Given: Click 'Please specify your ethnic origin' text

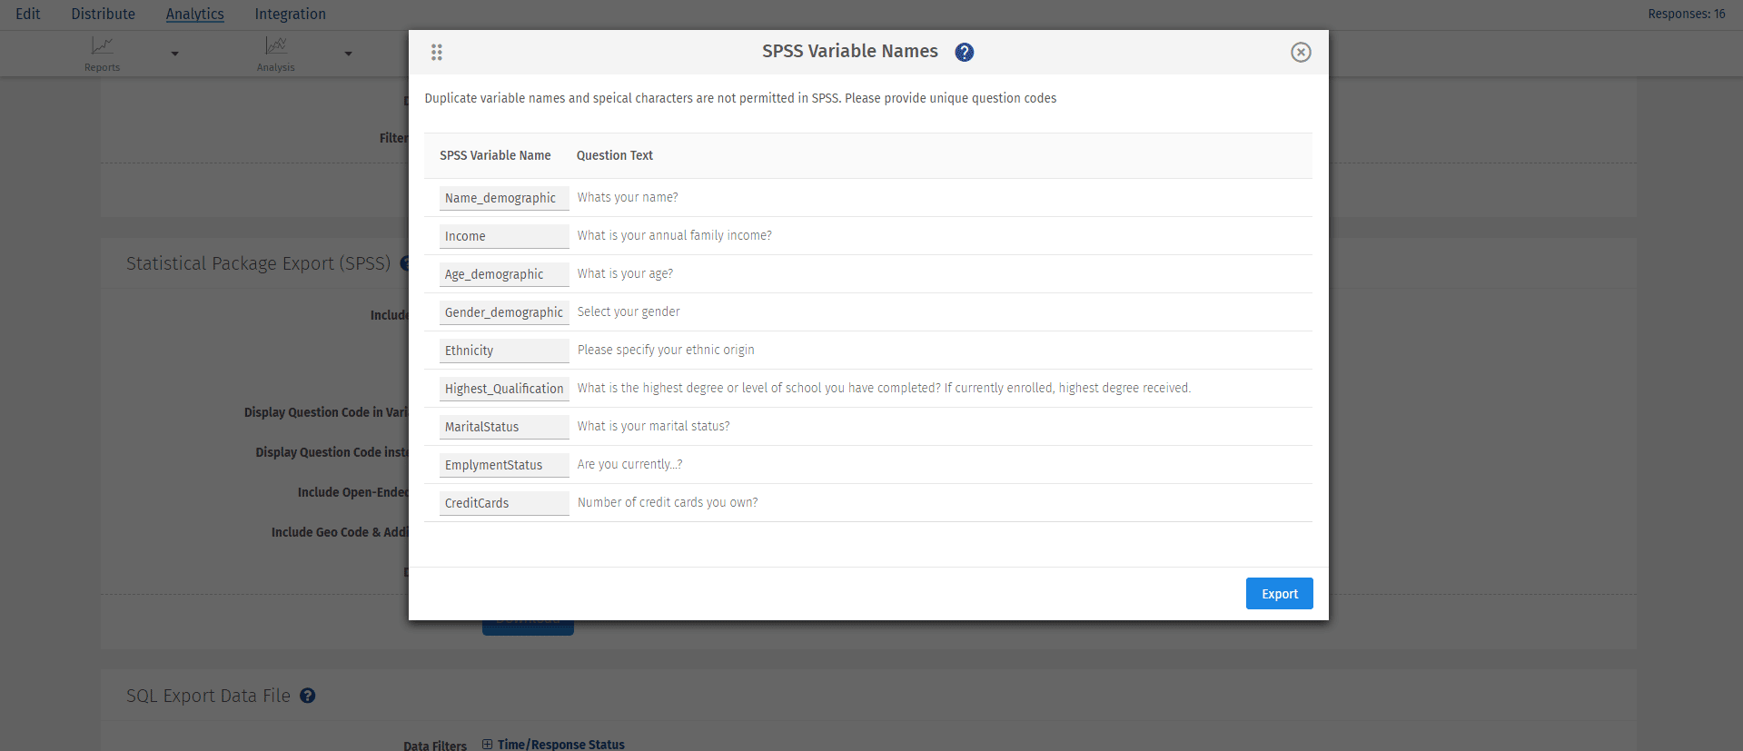Looking at the screenshot, I should [666, 350].
